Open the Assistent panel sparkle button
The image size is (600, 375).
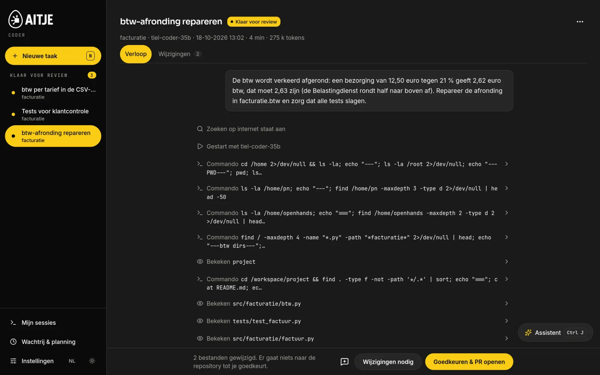[555, 333]
